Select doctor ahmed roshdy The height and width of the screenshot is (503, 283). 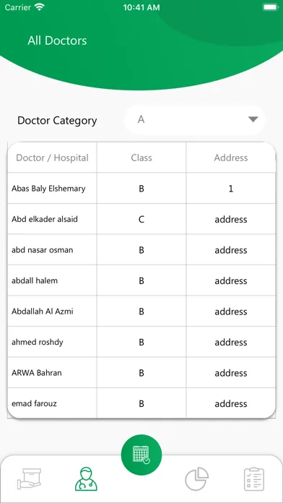[141, 342]
